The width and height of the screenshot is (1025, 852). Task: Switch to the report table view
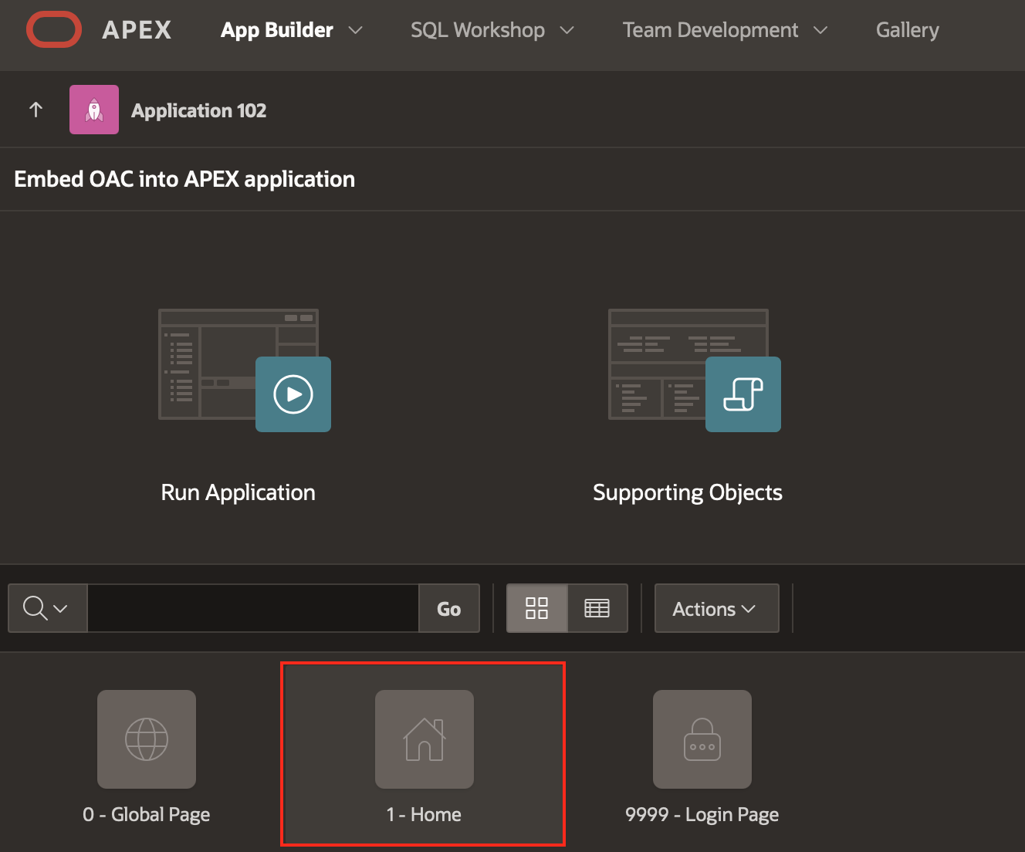point(597,608)
